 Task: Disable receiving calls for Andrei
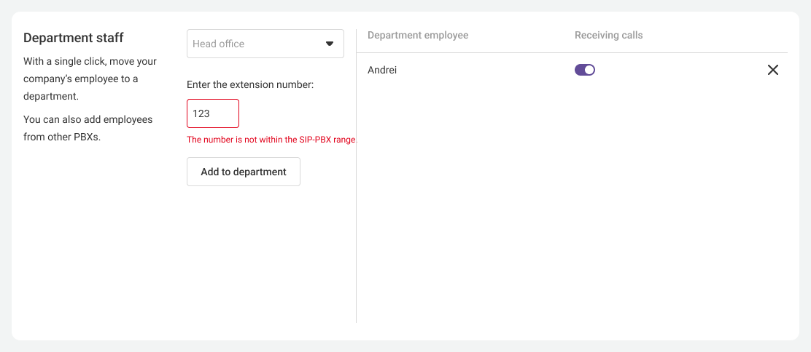pos(585,70)
